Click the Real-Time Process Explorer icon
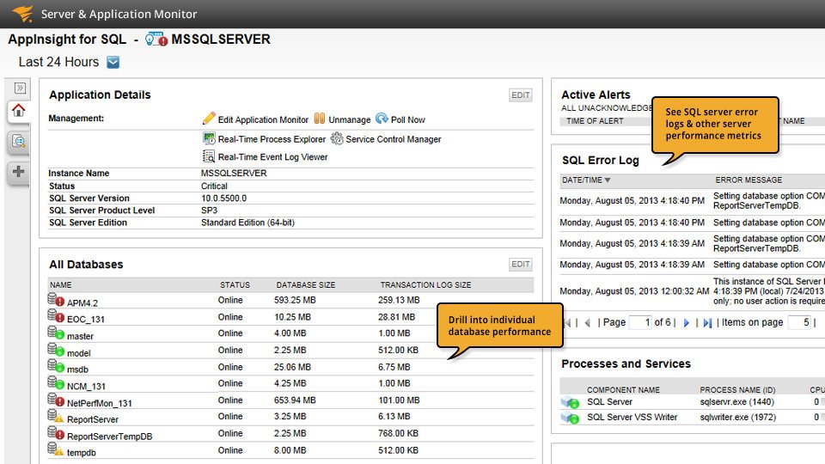825x464 pixels. tap(209, 138)
